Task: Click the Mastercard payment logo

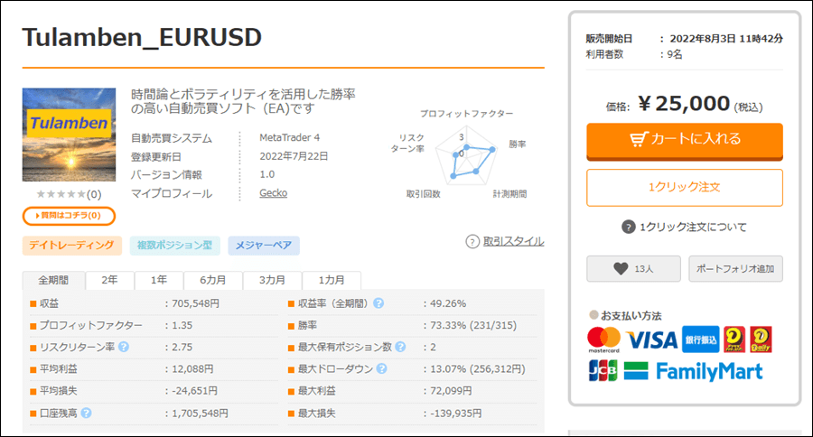Action: tap(603, 339)
